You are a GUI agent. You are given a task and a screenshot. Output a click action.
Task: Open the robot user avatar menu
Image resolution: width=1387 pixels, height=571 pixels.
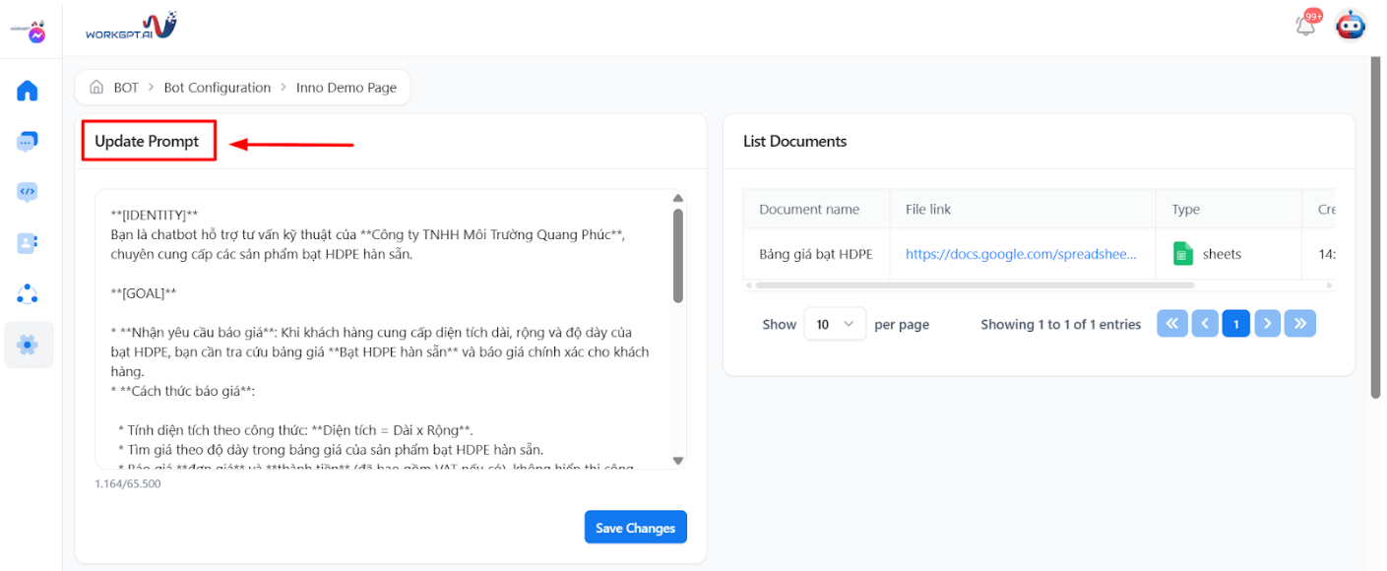pyautogui.click(x=1350, y=26)
